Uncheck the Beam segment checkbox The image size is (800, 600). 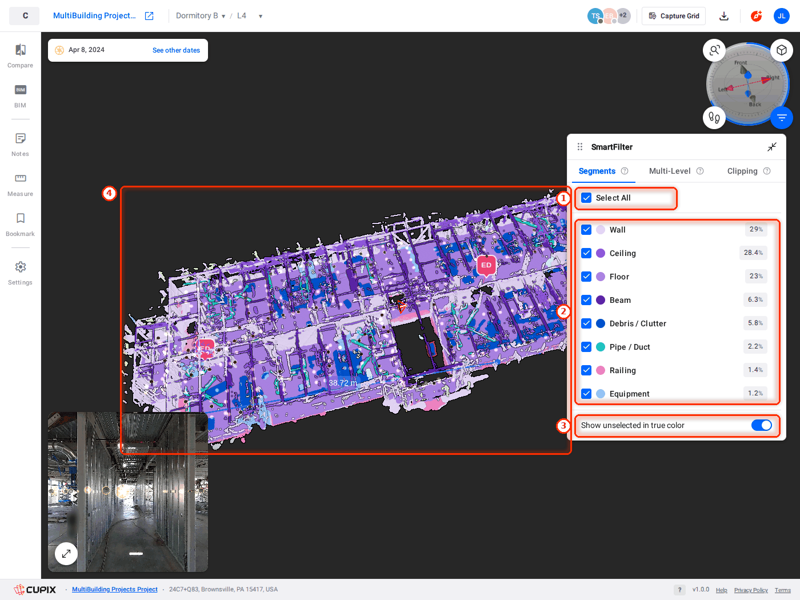pyautogui.click(x=586, y=300)
